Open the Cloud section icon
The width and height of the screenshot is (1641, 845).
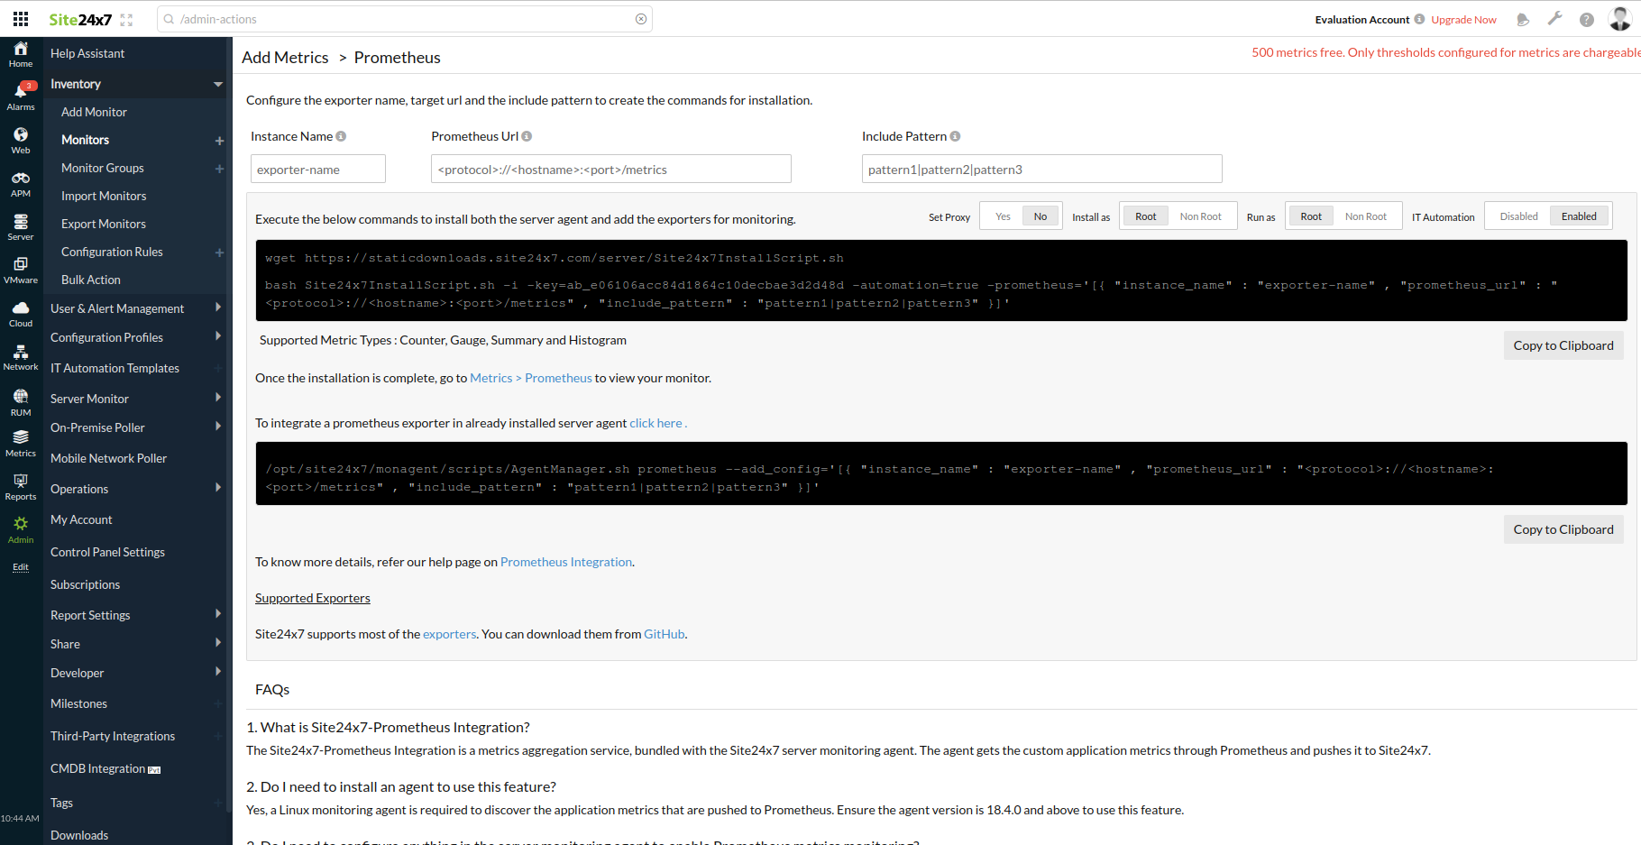coord(21,313)
